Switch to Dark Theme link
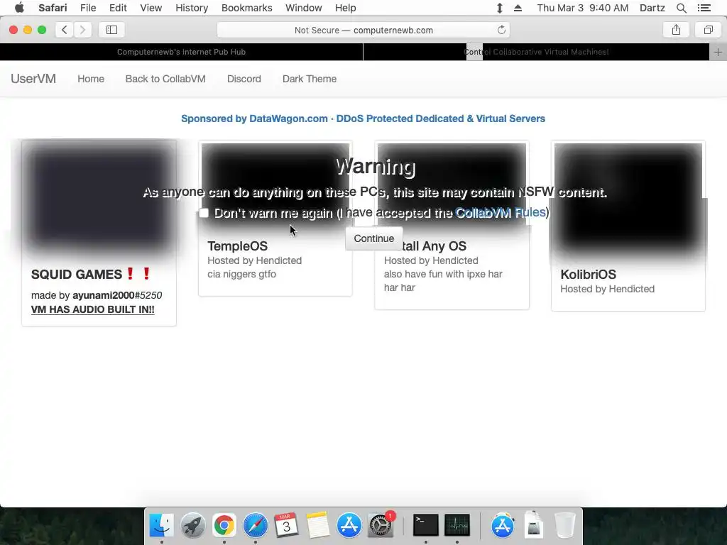This screenshot has height=545, width=727. pos(310,79)
